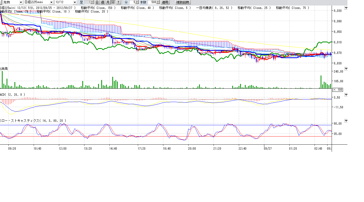The width and height of the screenshot is (364, 202).
Task: Open the 複数銘柄 multiple symbols button
Action: [183, 2]
